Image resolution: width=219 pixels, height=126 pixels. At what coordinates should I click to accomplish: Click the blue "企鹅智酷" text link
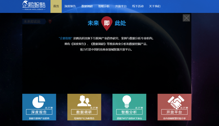click(x=65, y=38)
